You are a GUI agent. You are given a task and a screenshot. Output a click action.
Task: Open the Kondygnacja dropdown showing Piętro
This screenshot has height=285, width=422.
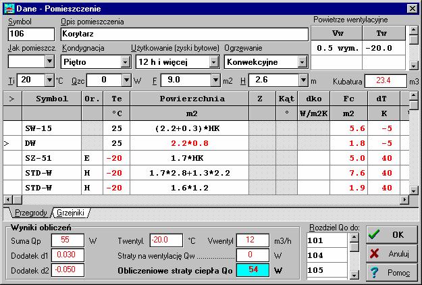pyautogui.click(x=125, y=62)
